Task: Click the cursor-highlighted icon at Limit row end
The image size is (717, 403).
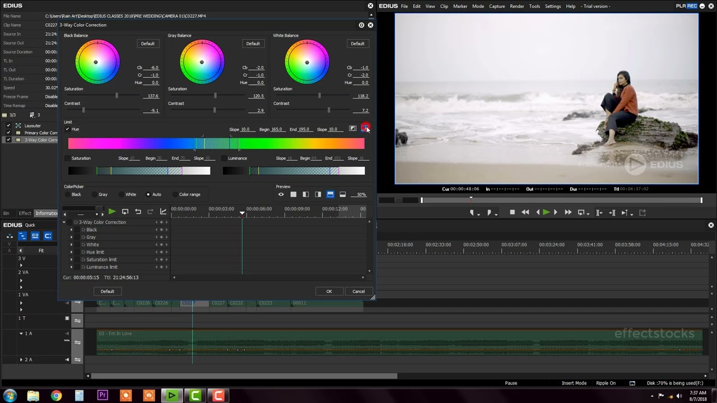Action: coord(365,129)
